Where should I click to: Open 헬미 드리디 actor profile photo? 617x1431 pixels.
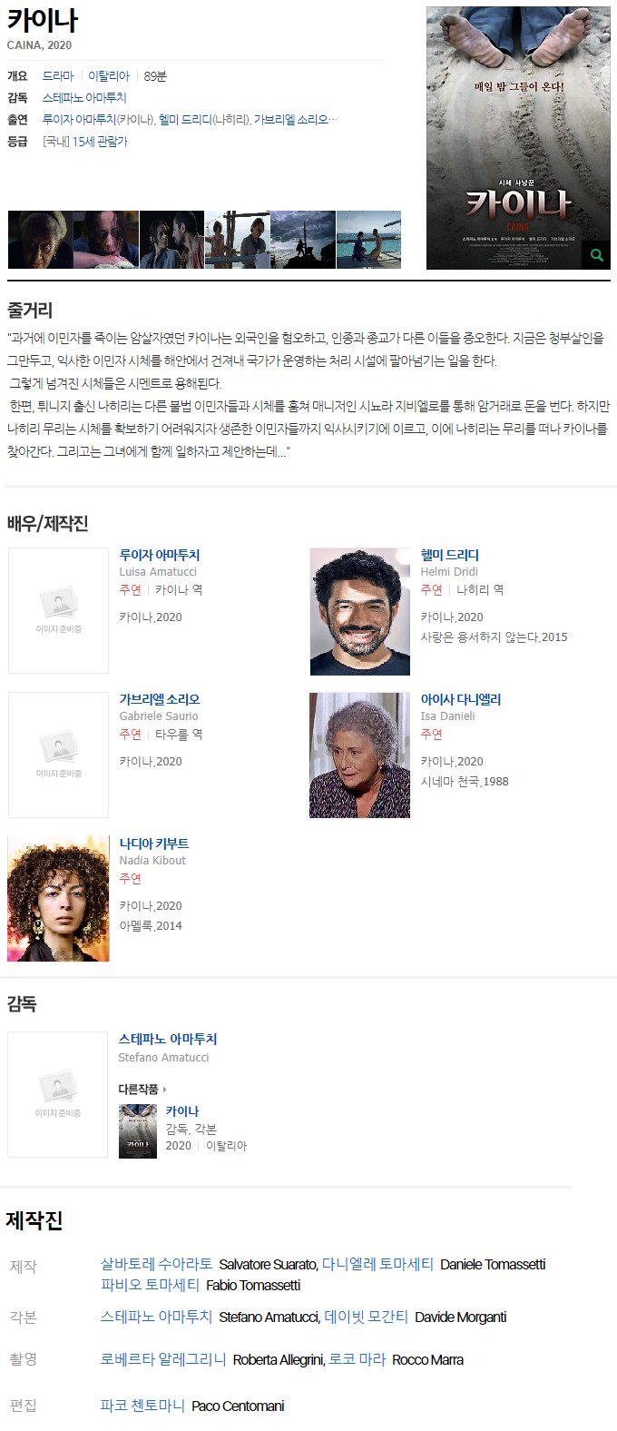360,611
